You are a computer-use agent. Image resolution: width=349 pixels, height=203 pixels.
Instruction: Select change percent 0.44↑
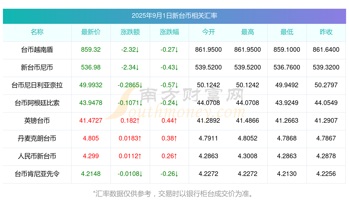tap(169, 121)
